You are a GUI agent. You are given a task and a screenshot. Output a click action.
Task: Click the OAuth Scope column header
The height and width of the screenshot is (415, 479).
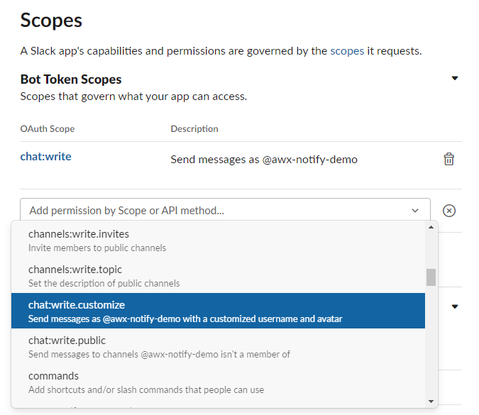point(48,129)
